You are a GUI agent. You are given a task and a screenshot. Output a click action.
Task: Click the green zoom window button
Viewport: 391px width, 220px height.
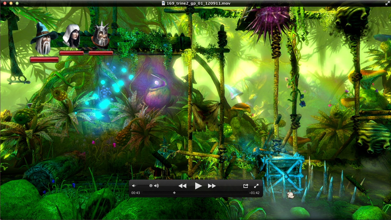click(17, 3)
